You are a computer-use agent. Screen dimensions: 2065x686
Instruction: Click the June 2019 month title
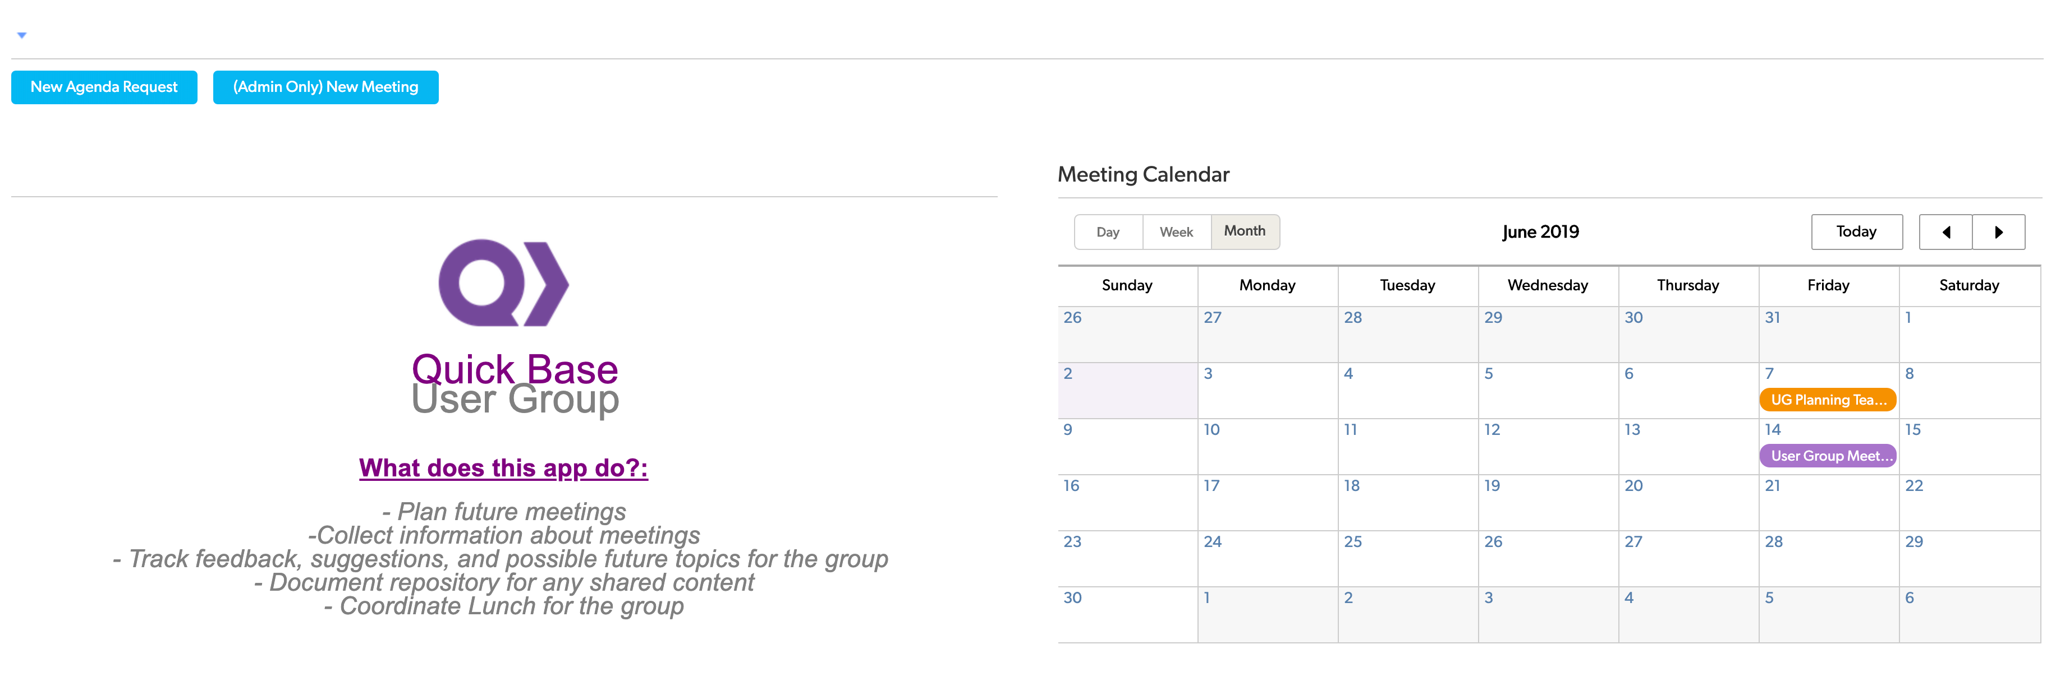pyautogui.click(x=1540, y=232)
